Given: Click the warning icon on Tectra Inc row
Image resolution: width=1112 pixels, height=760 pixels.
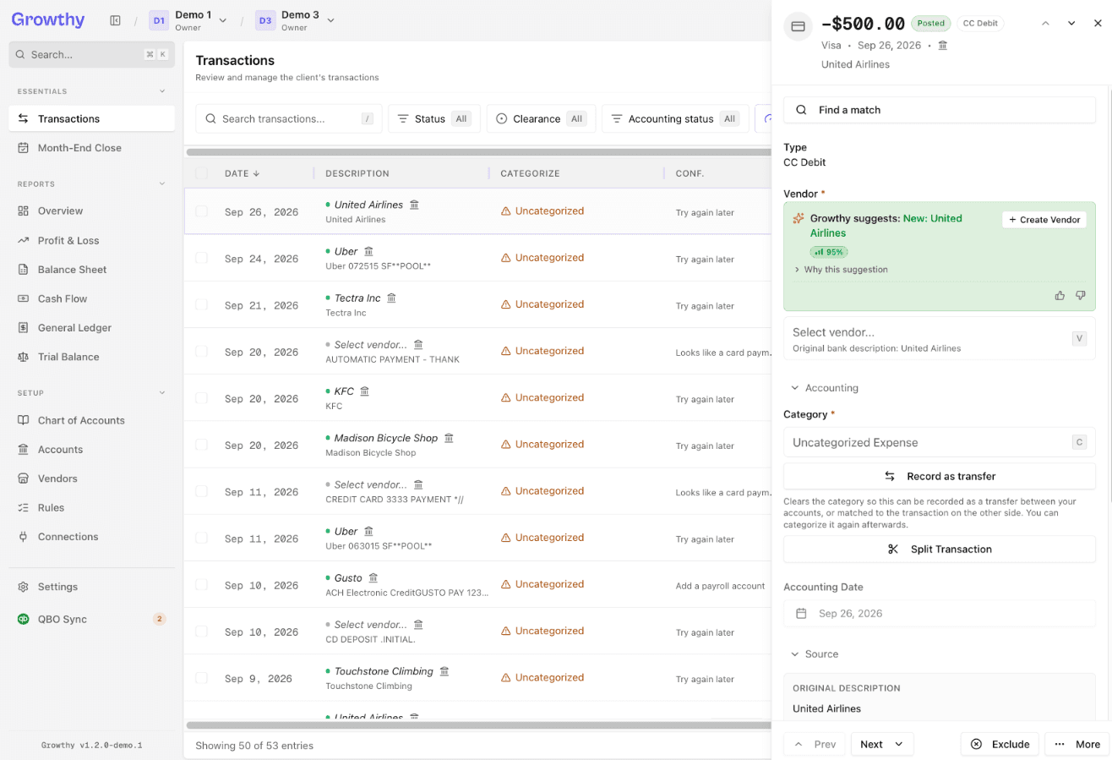Looking at the screenshot, I should (x=505, y=304).
